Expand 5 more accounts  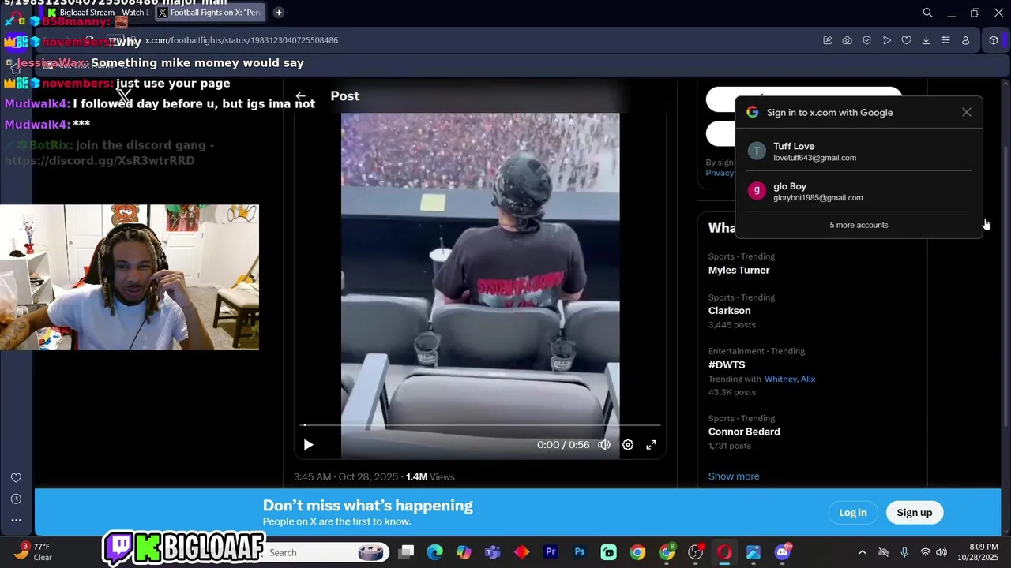pos(859,225)
